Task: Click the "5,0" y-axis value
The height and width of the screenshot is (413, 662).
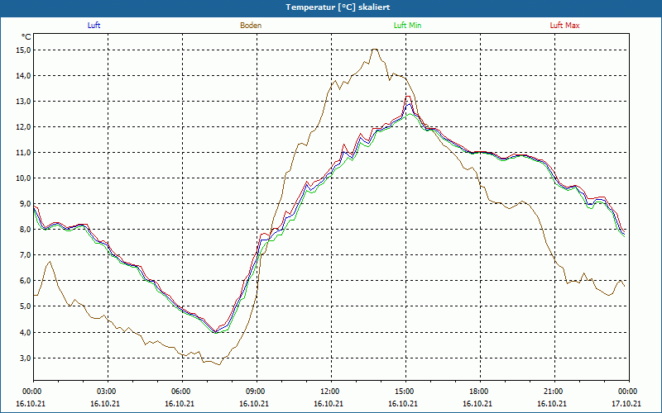Action: point(26,306)
